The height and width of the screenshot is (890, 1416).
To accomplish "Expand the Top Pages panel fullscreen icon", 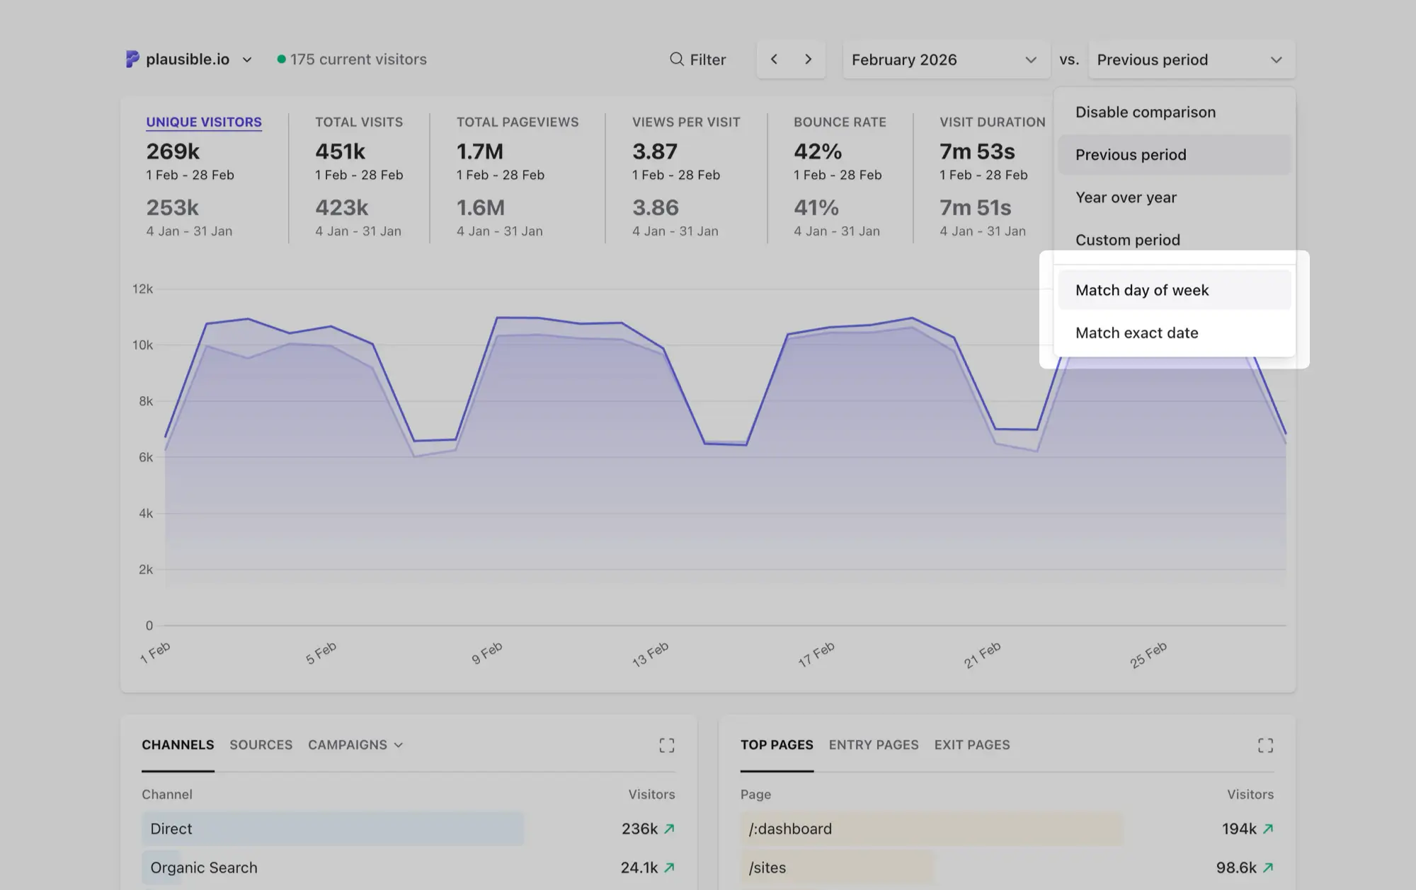I will coord(1264,745).
